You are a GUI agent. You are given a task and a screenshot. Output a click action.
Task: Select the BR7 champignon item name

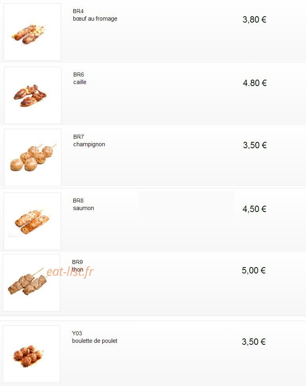89,141
